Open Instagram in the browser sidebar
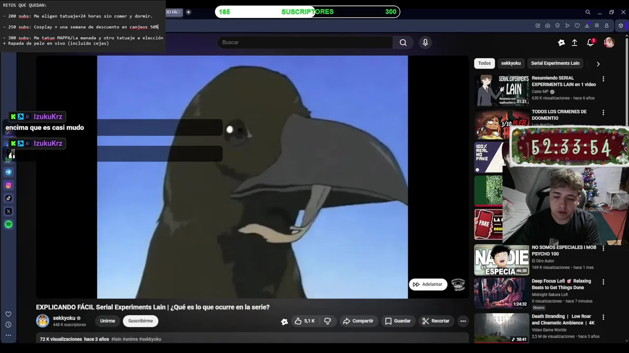 pyautogui.click(x=8, y=185)
